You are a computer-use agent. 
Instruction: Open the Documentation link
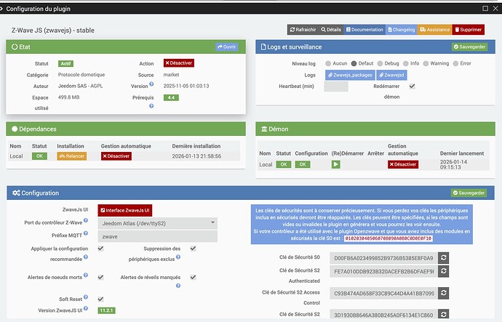[364, 30]
